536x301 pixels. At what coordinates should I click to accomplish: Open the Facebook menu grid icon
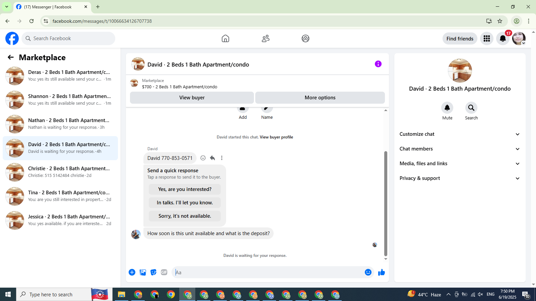(x=487, y=38)
